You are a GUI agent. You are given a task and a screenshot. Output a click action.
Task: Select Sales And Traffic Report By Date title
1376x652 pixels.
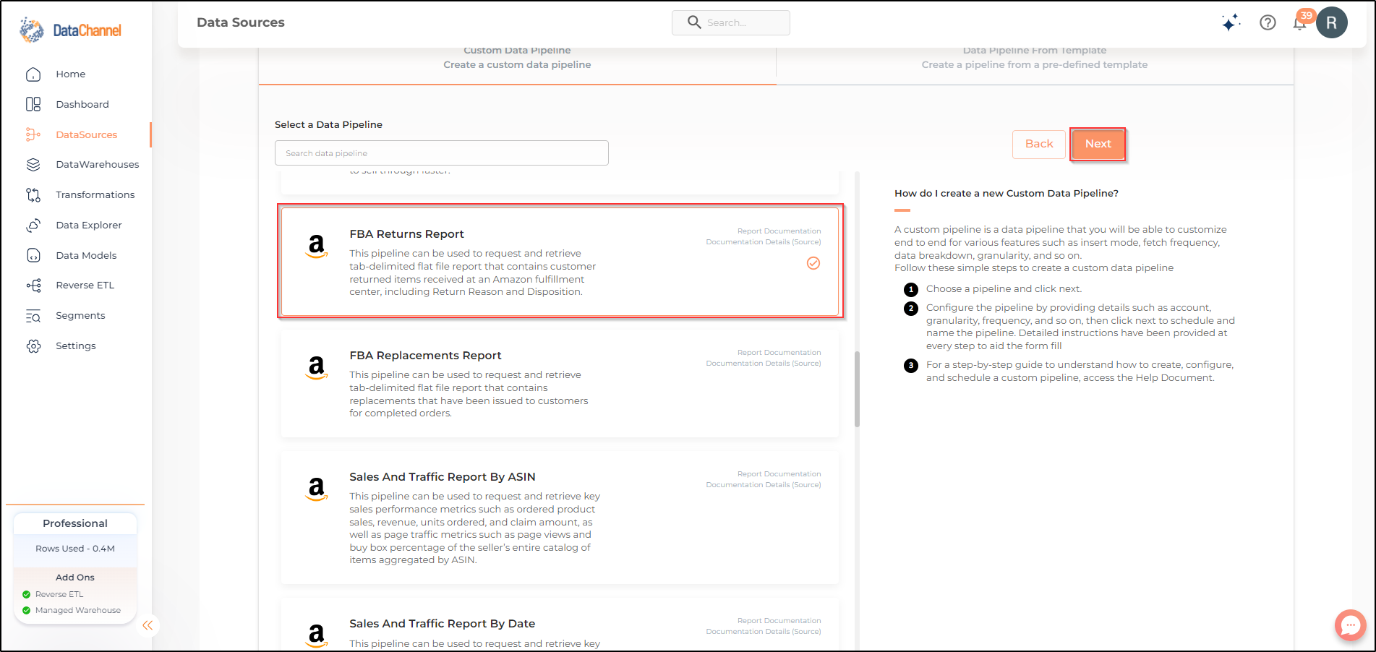click(x=443, y=624)
